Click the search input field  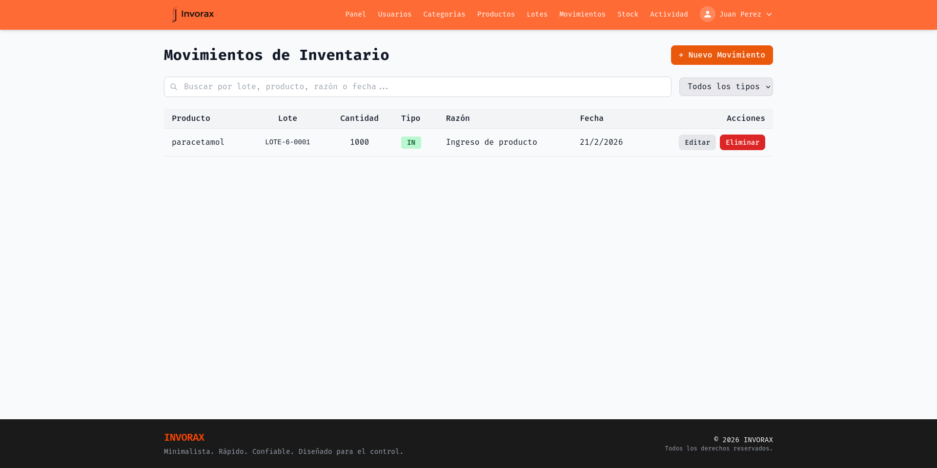(417, 86)
